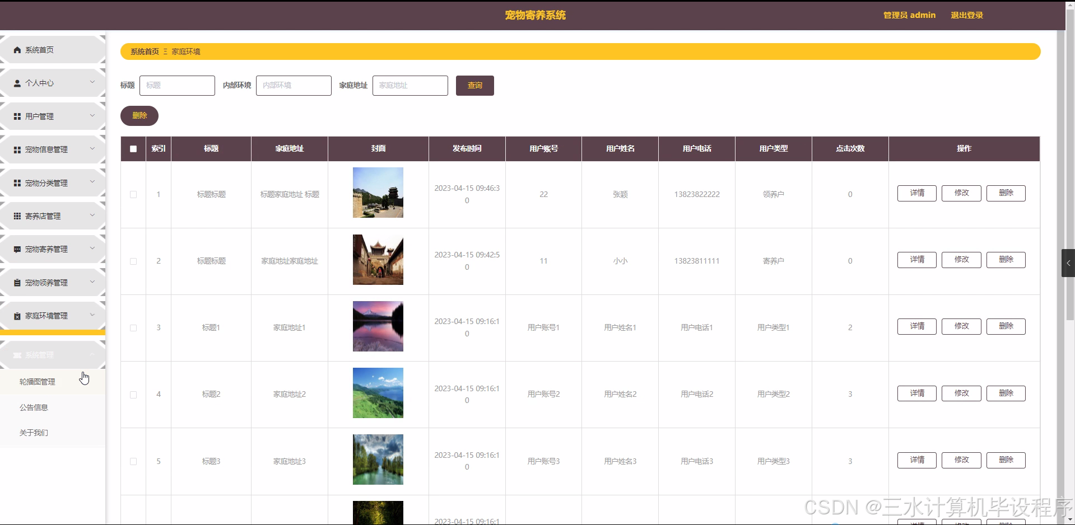Click the 管理员 admin account label
The image size is (1075, 525).
pyautogui.click(x=909, y=15)
